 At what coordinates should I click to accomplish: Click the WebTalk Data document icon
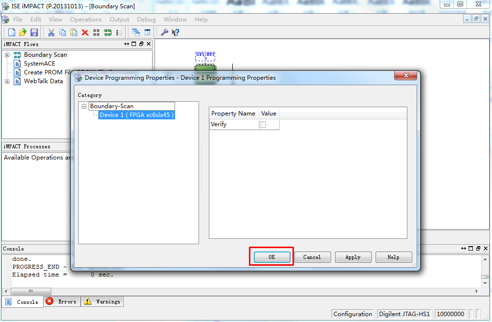[x=17, y=81]
